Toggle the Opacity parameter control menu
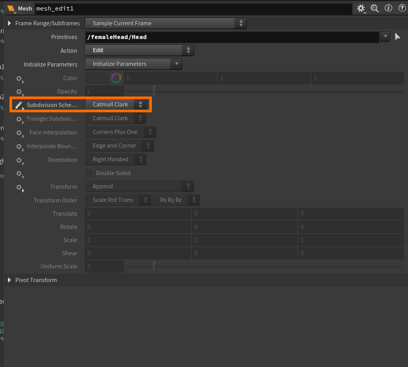 [x=20, y=92]
